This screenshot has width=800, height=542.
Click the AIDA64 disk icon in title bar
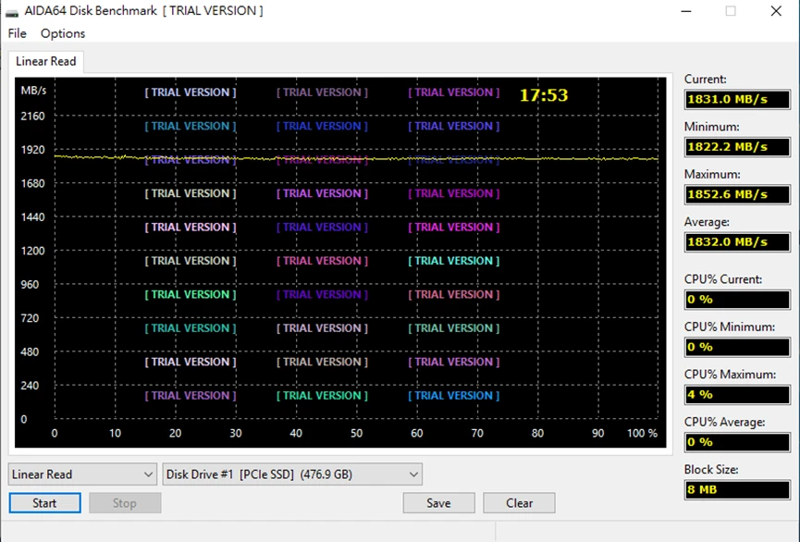pos(12,12)
